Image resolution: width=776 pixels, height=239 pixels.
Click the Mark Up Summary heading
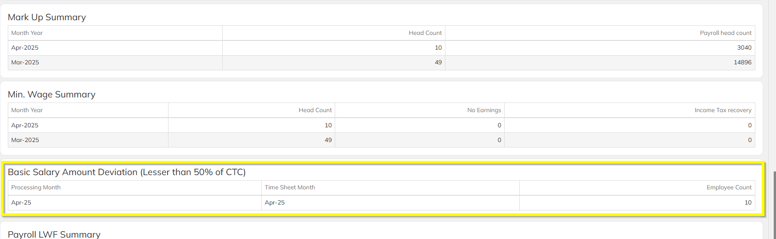(x=47, y=17)
